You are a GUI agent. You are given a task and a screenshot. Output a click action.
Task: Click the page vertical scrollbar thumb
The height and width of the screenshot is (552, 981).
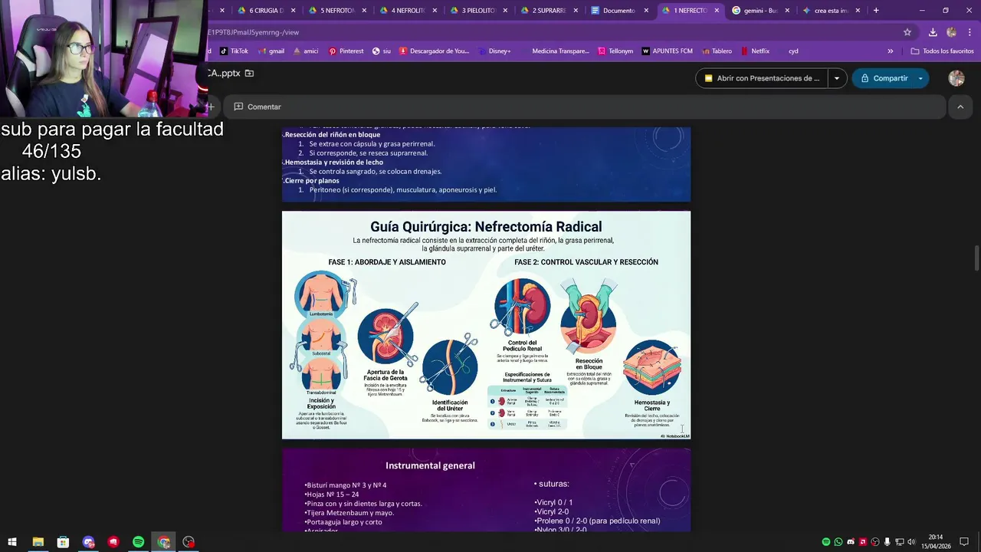(x=976, y=258)
